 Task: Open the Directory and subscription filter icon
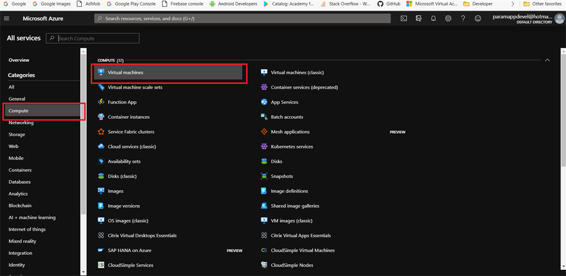(x=419, y=18)
